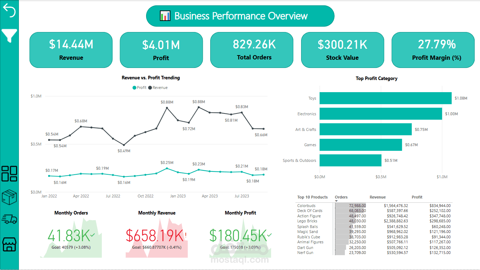Sort table by Profit column header

pos(417,197)
